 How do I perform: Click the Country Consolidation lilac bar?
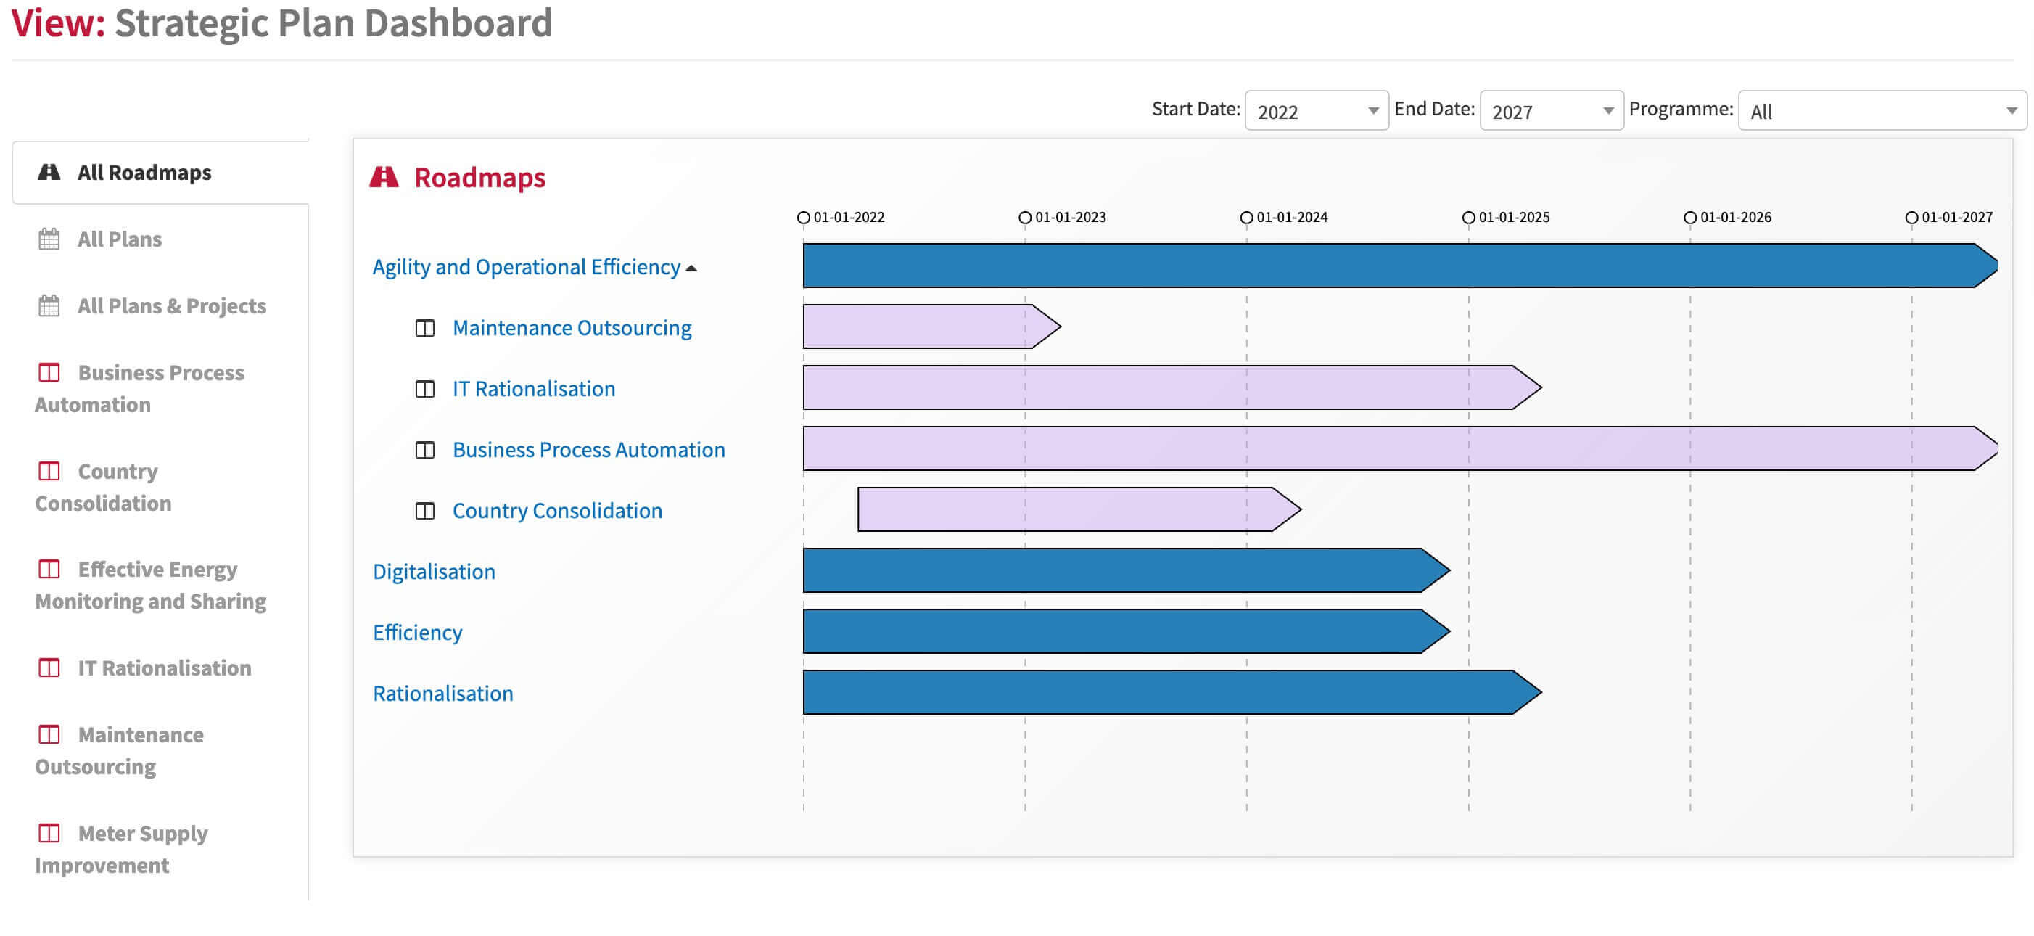click(x=1079, y=509)
